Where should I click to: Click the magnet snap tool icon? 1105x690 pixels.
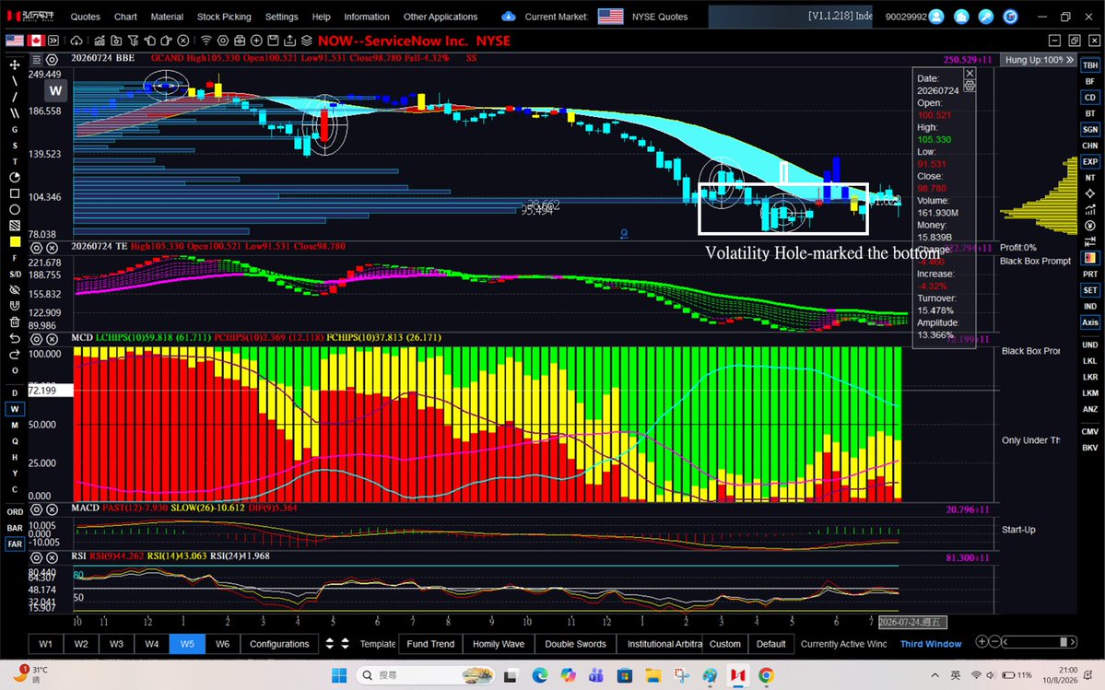pyautogui.click(x=15, y=306)
